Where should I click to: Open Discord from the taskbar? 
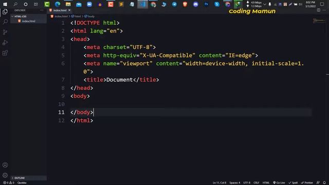[195, 4]
